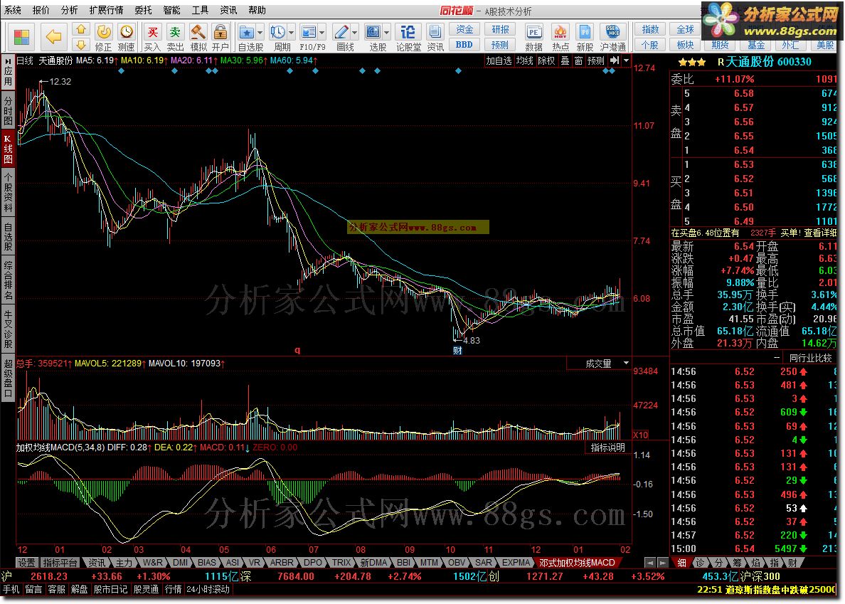Click the 资金 toolbar button
Image resolution: width=845 pixels, height=604 pixels.
point(464,29)
